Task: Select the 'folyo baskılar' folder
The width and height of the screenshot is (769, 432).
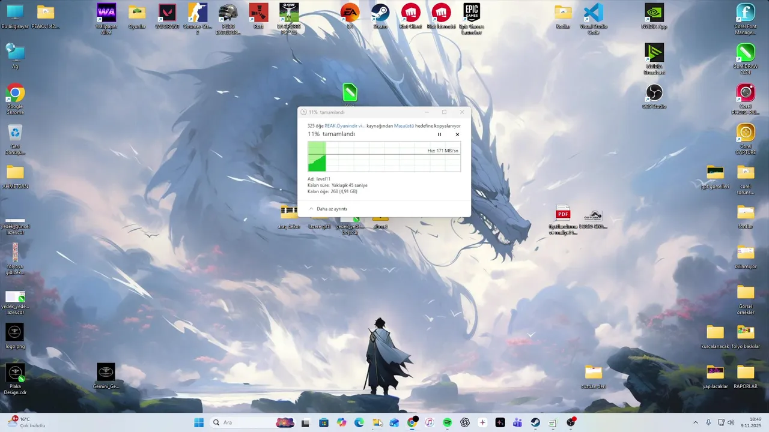Action: click(x=746, y=336)
